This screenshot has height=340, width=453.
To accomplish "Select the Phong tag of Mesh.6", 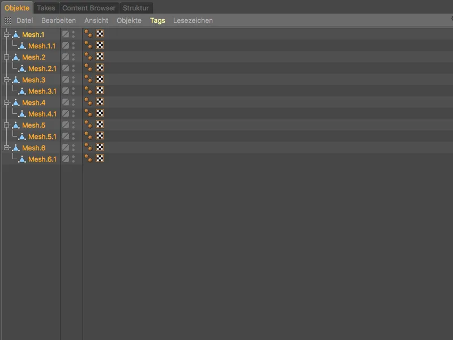I will point(88,147).
